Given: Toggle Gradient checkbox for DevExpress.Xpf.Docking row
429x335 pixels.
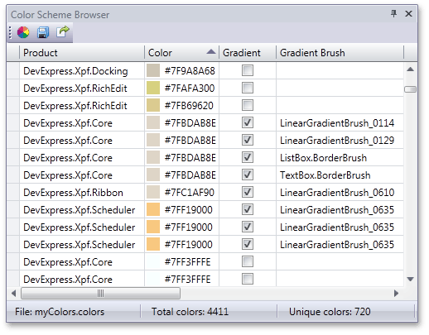Looking at the screenshot, I should [248, 70].
